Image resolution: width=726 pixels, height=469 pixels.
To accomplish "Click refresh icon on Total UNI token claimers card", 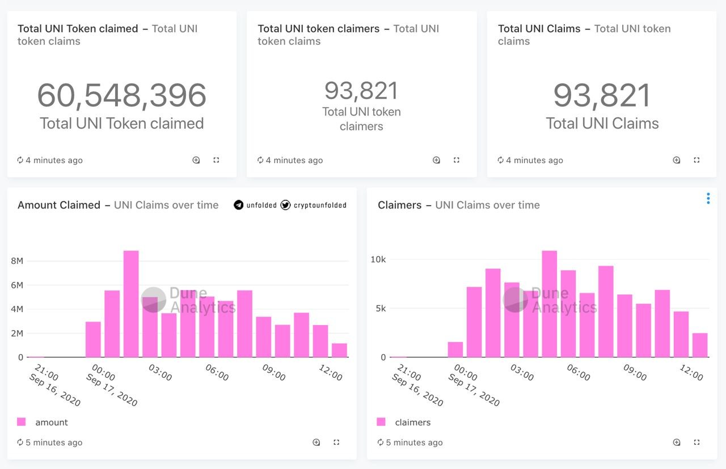I will (x=260, y=160).
